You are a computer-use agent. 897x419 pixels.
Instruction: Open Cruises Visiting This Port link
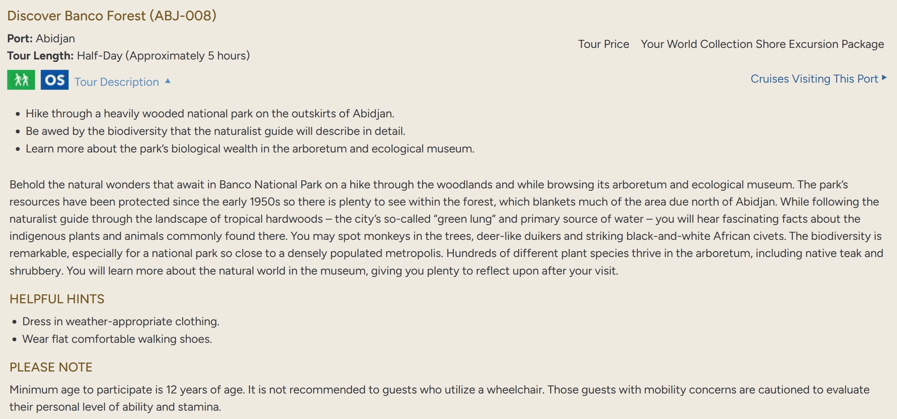point(814,79)
